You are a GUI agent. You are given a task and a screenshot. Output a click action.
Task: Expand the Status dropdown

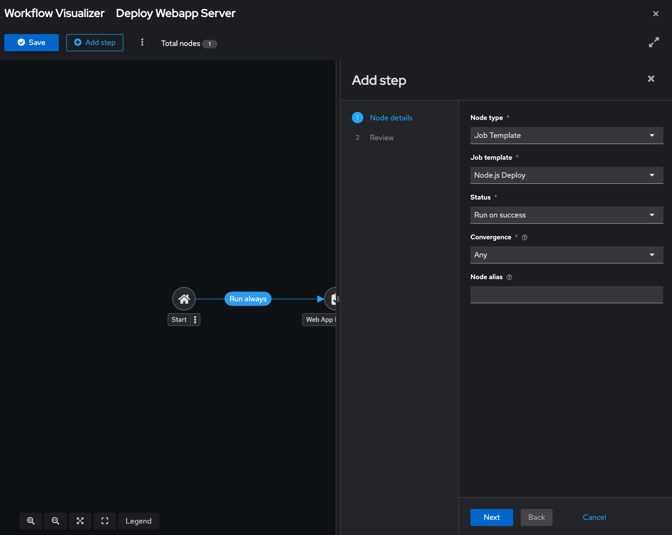[x=566, y=215]
